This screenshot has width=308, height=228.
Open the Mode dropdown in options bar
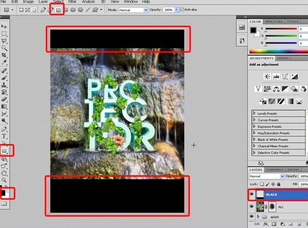(133, 10)
